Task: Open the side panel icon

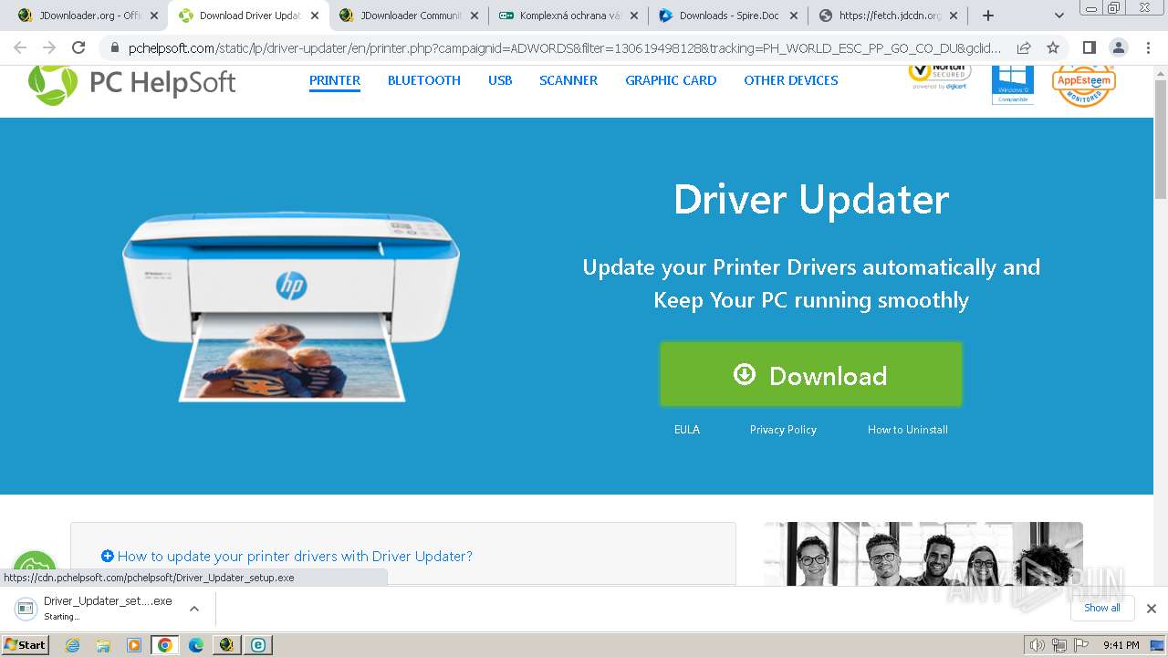Action: [x=1089, y=47]
